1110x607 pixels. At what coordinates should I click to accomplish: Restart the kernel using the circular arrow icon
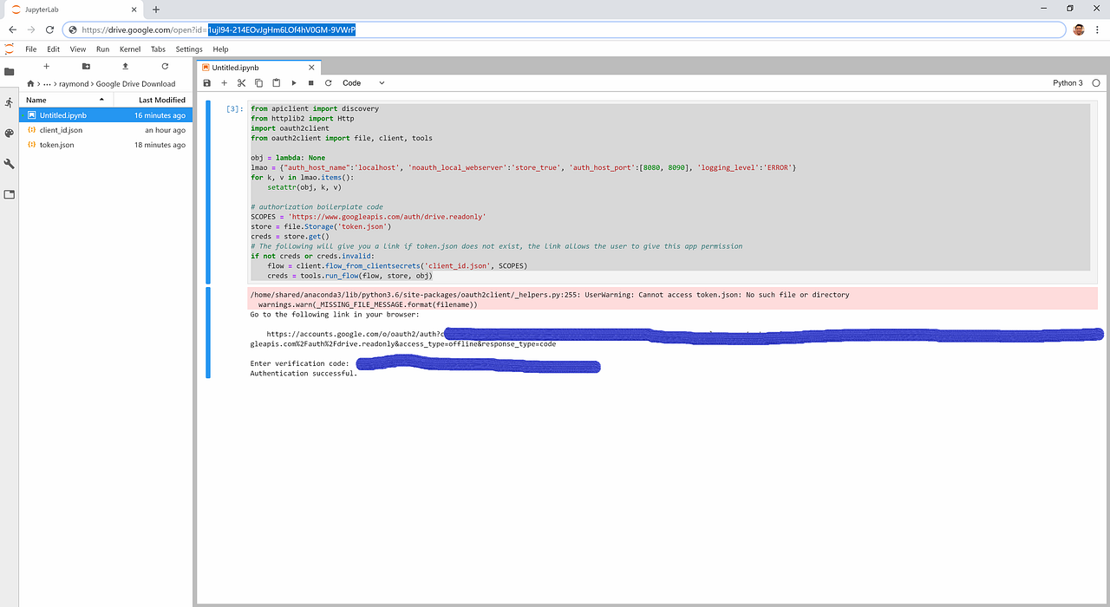click(x=328, y=82)
